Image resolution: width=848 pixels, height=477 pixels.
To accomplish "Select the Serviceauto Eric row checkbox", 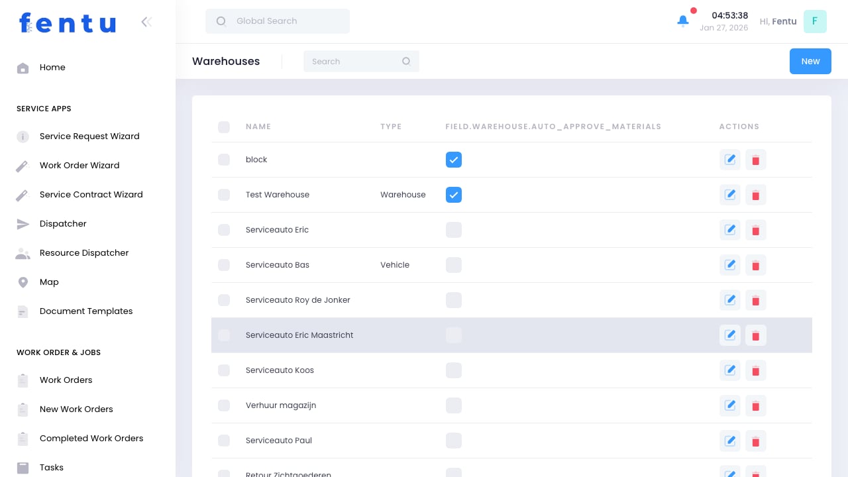I will (224, 230).
